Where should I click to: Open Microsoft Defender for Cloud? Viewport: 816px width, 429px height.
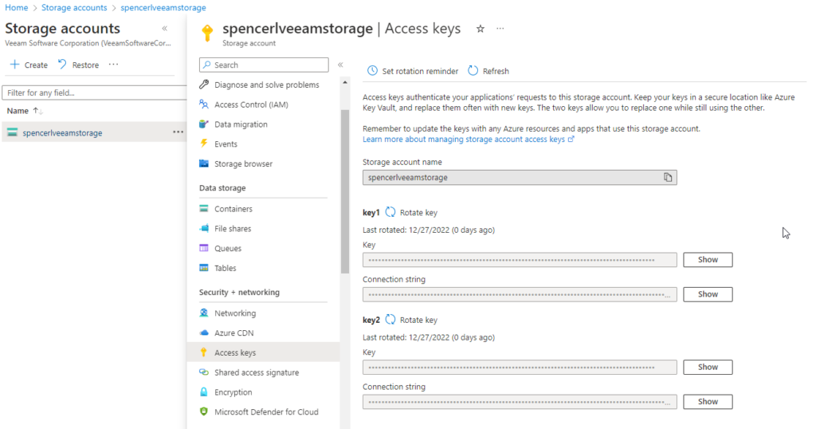coord(266,411)
